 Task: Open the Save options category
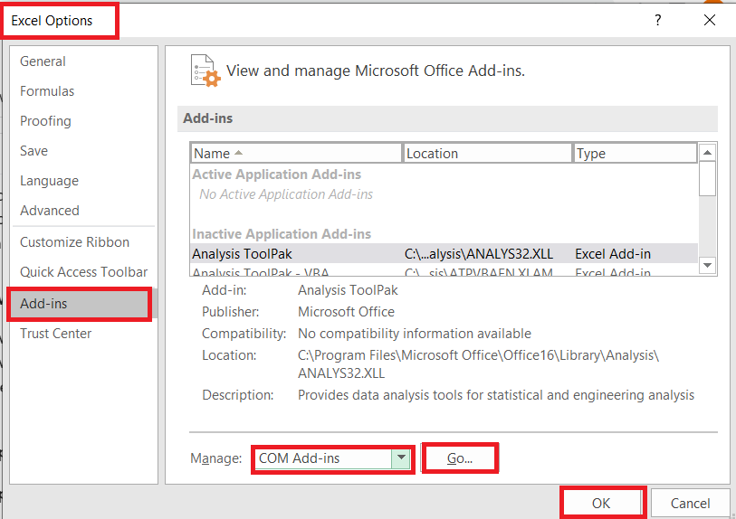click(34, 151)
